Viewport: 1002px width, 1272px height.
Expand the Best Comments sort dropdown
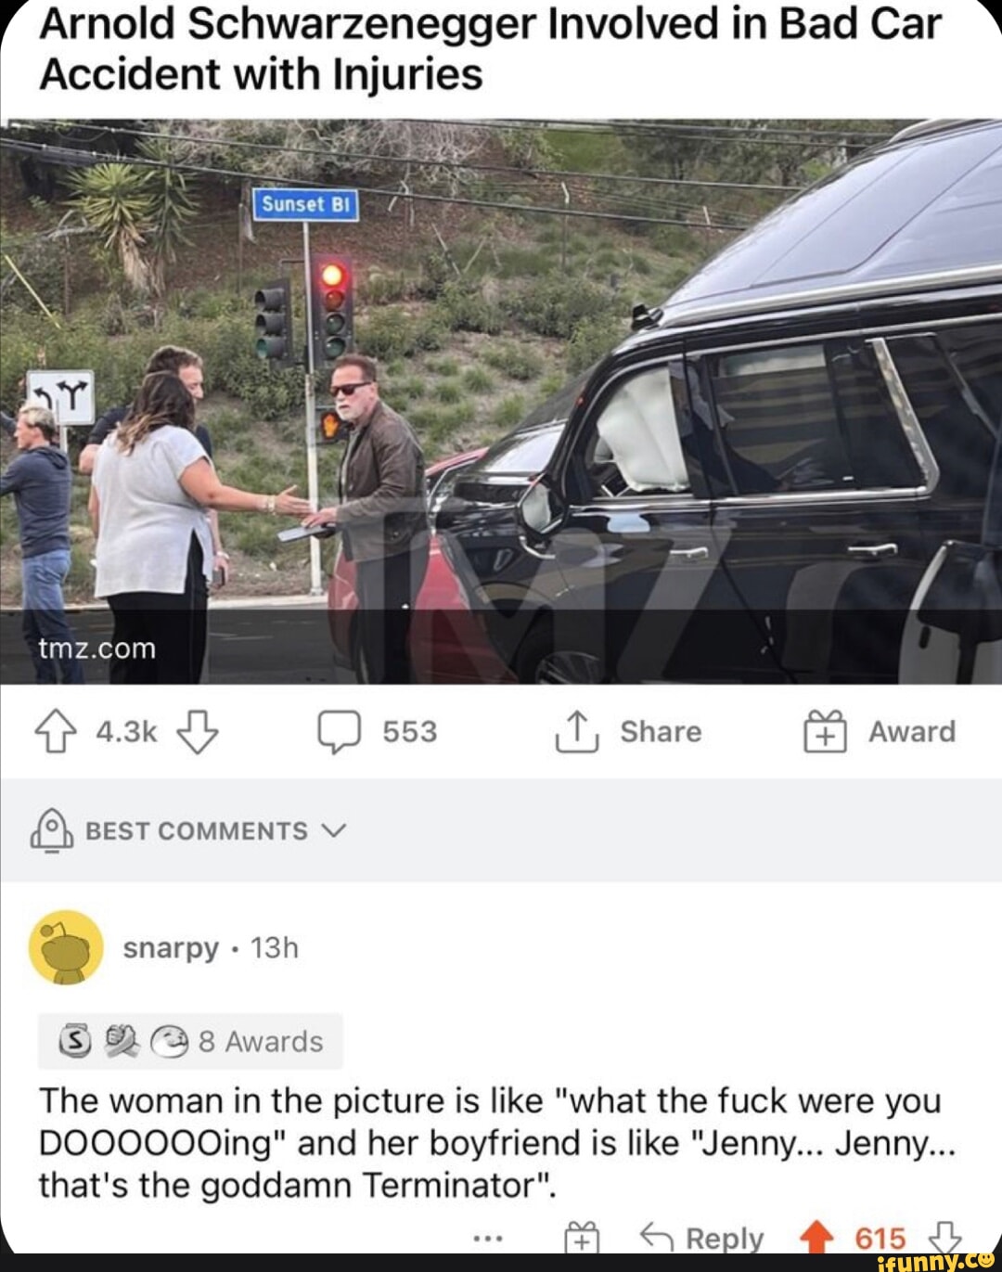[x=197, y=830]
